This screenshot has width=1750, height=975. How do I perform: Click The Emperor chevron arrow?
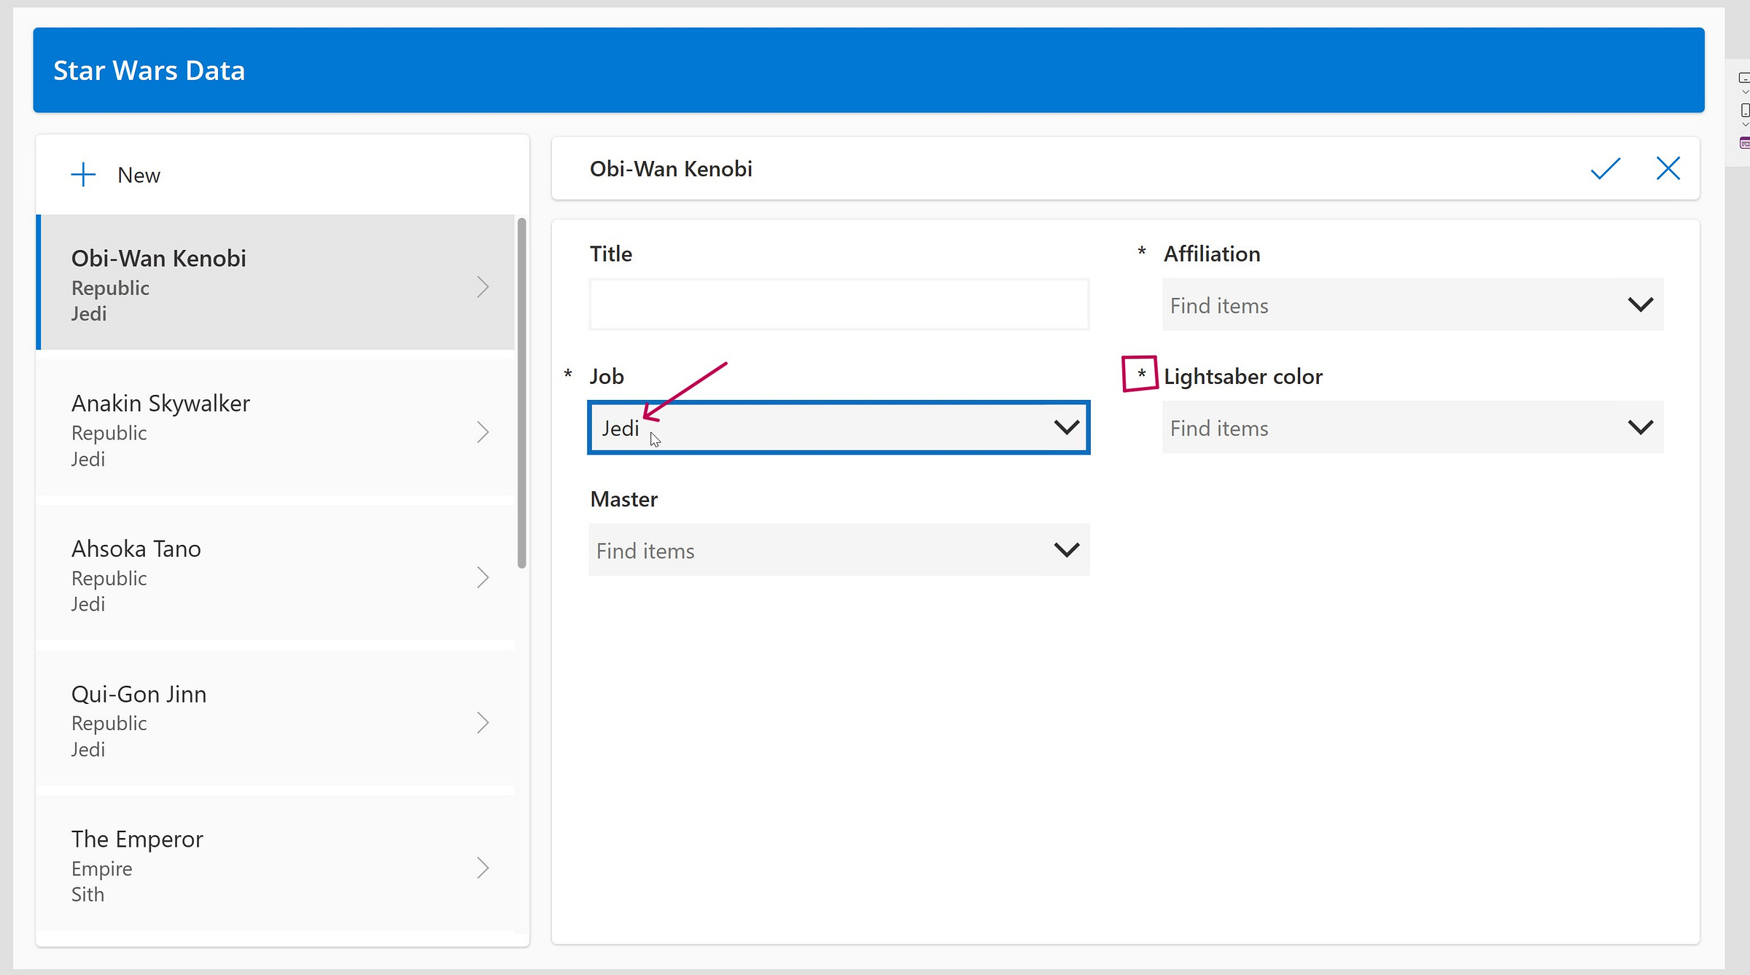[x=483, y=868]
